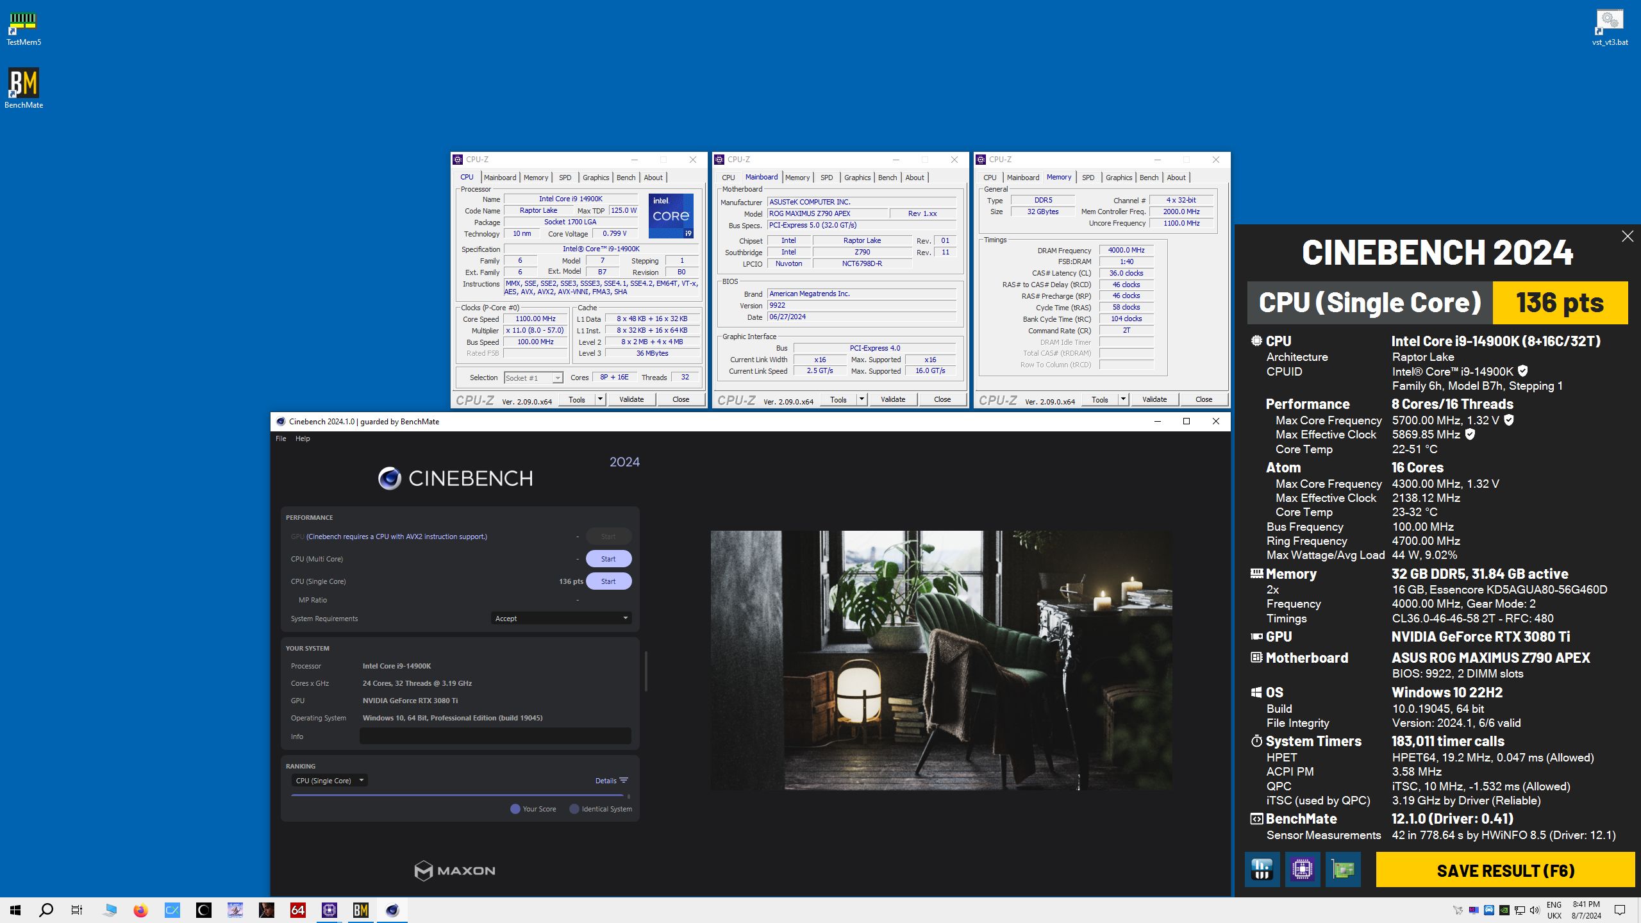The height and width of the screenshot is (923, 1641).
Task: Select Memory tab in second CPU-Z window
Action: click(797, 178)
